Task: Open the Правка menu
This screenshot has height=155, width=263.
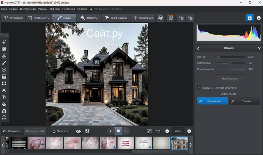Action: tap(13, 9)
